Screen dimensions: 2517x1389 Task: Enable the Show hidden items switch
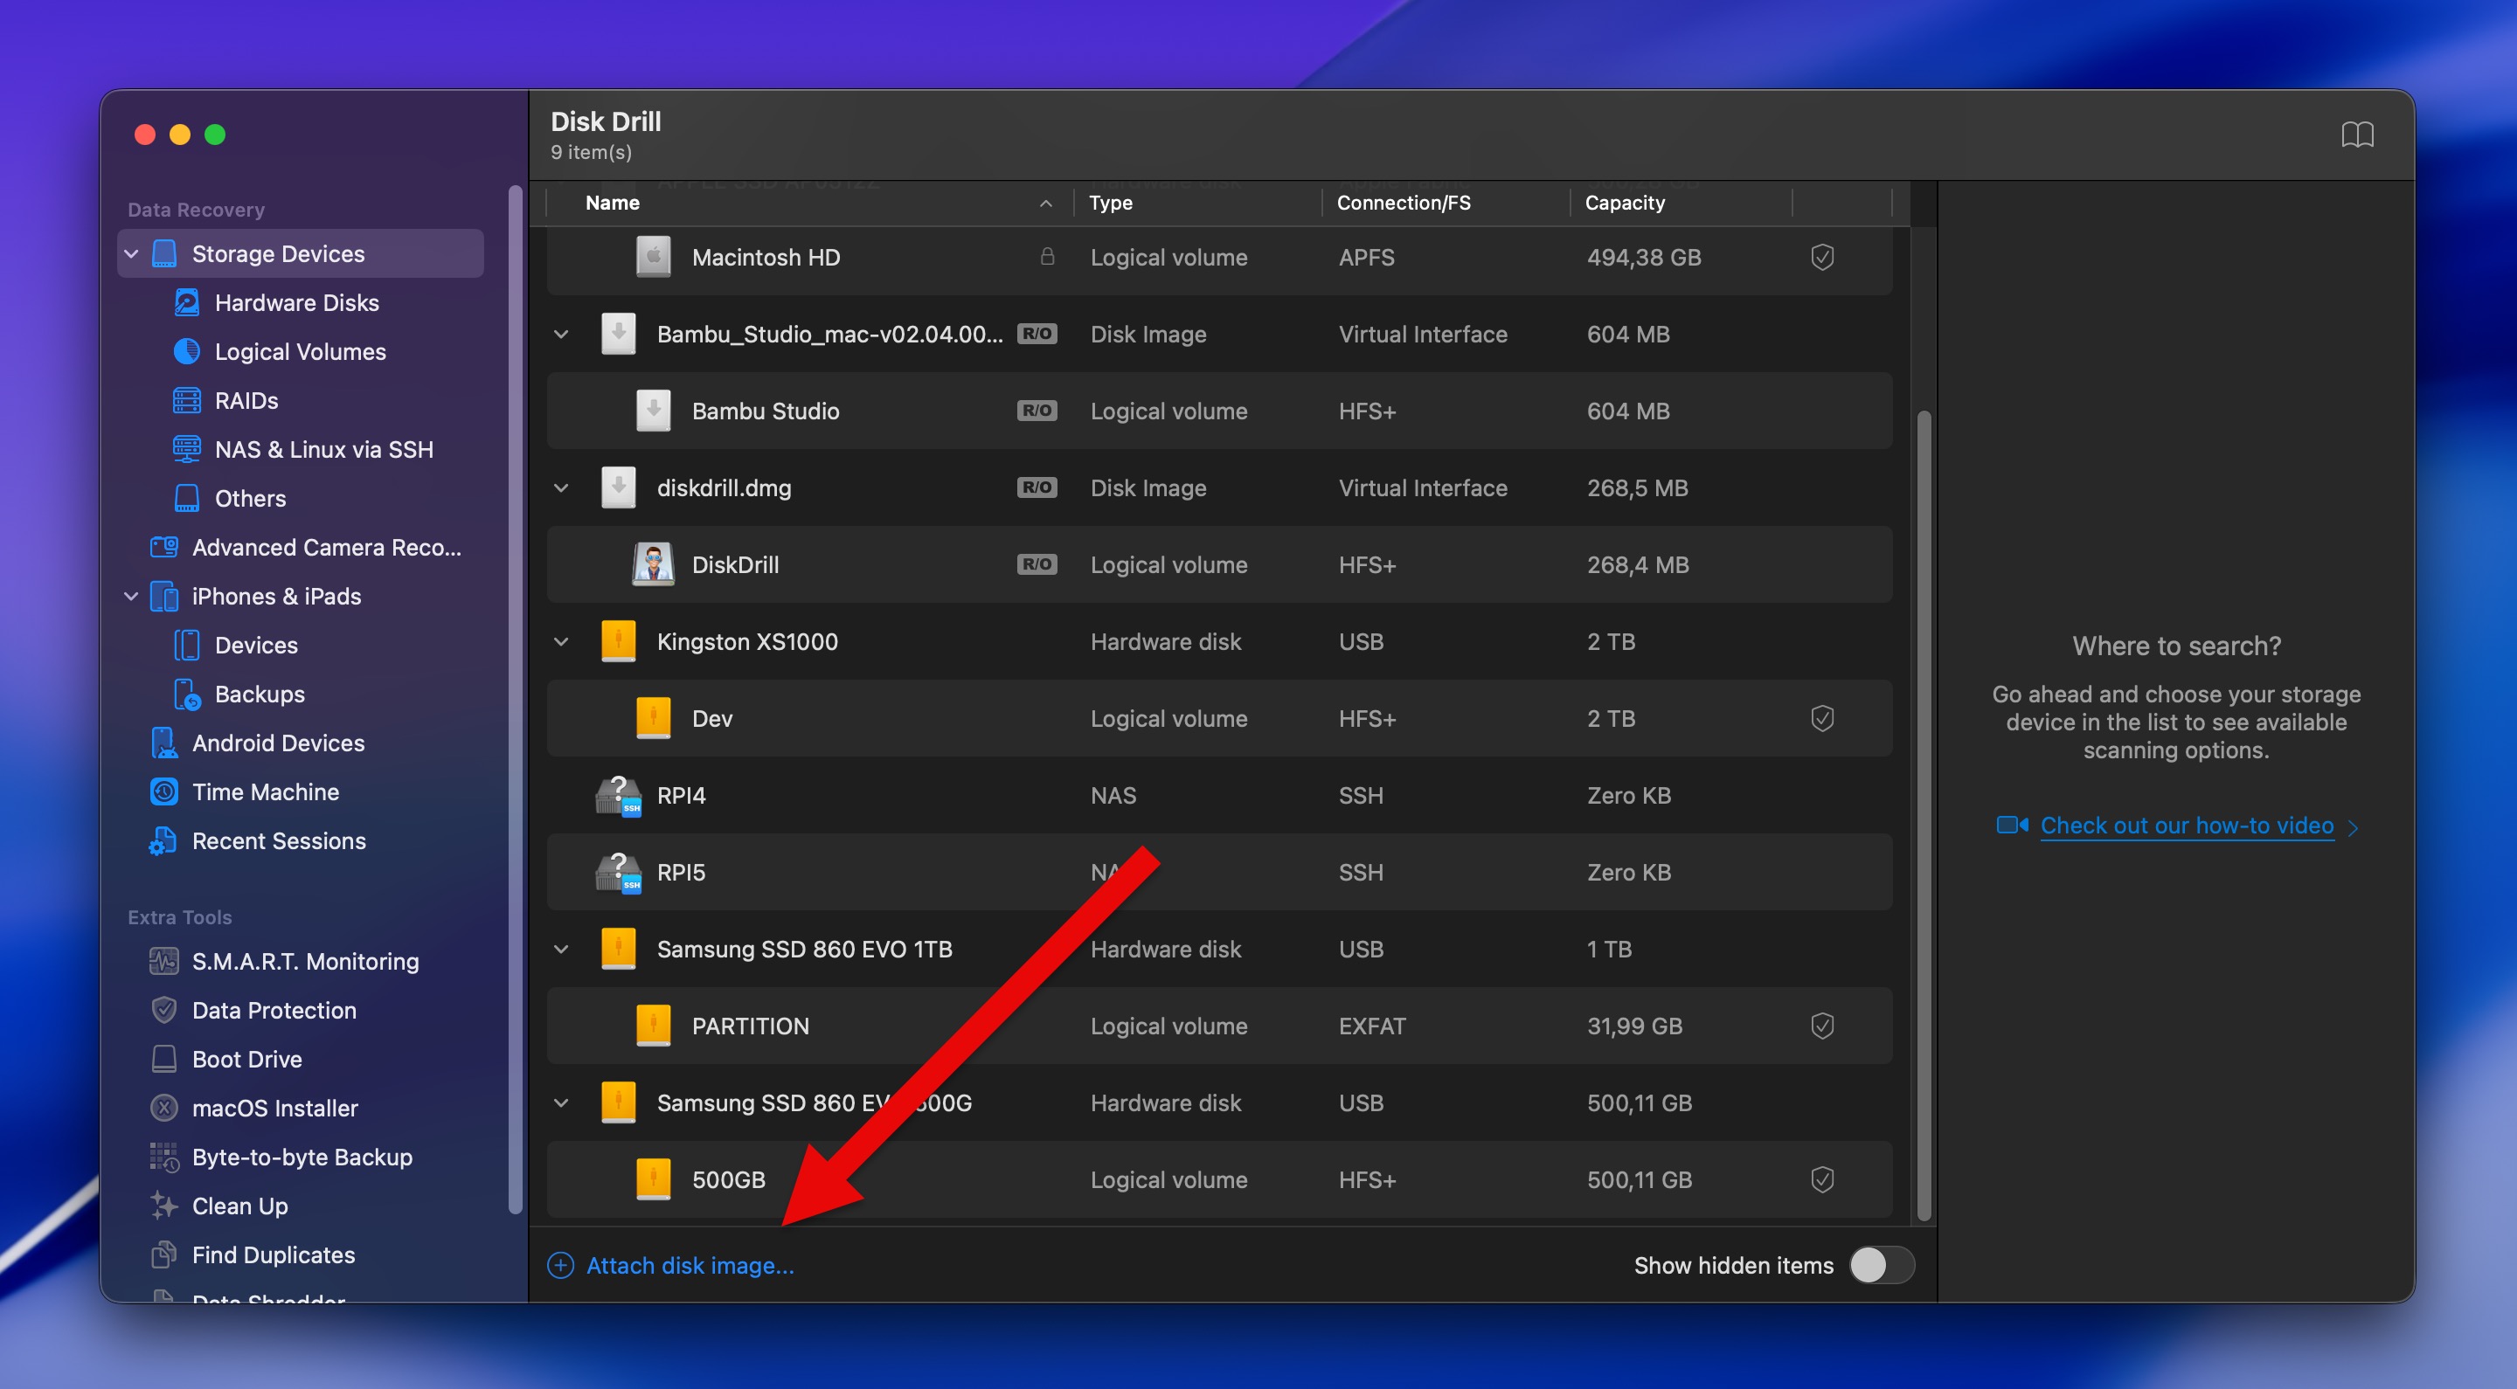coord(1881,1265)
